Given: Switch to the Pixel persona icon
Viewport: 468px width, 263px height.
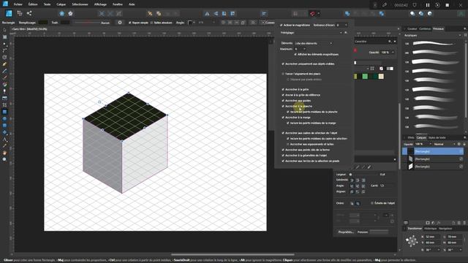Looking at the screenshot, I should pyautogui.click(x=20, y=13).
